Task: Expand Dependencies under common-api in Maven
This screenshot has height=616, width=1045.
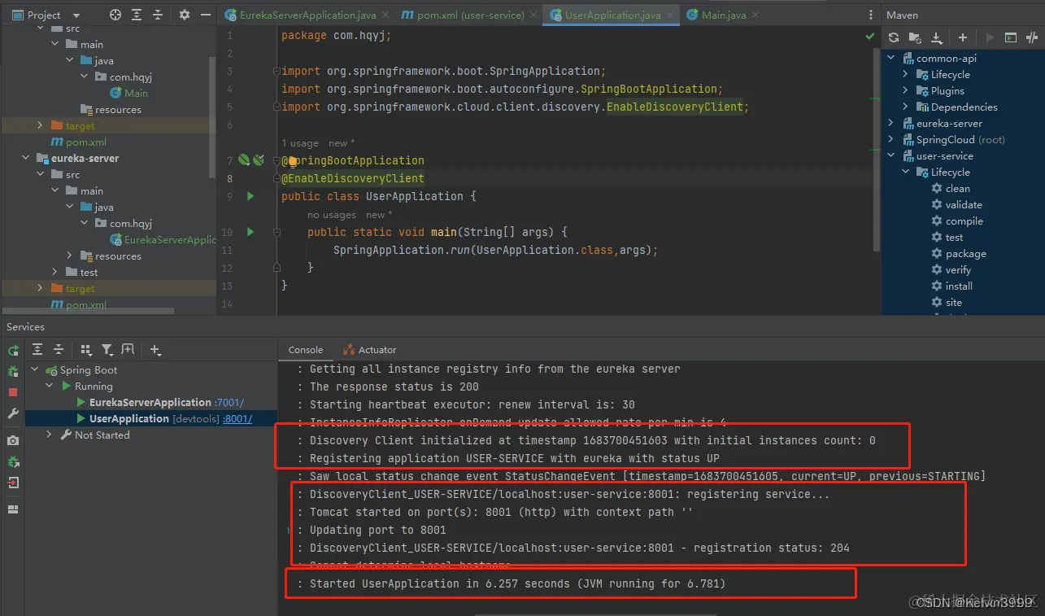Action: pyautogui.click(x=906, y=107)
